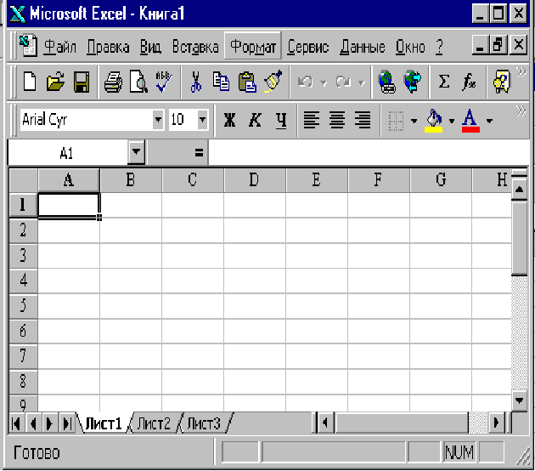Image resolution: width=535 pixels, height=471 pixels.
Task: Select column D header
Action: pos(254,179)
